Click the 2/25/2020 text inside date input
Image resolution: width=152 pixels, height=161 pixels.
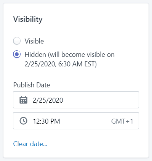[x=48, y=100]
